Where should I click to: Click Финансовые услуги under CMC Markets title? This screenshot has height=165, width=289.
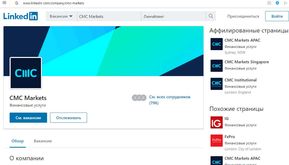coord(28,105)
